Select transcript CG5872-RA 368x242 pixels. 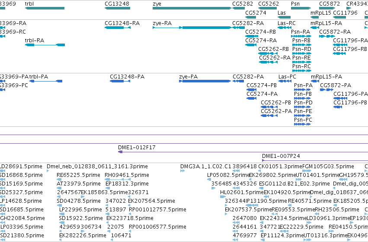click(x=327, y=36)
